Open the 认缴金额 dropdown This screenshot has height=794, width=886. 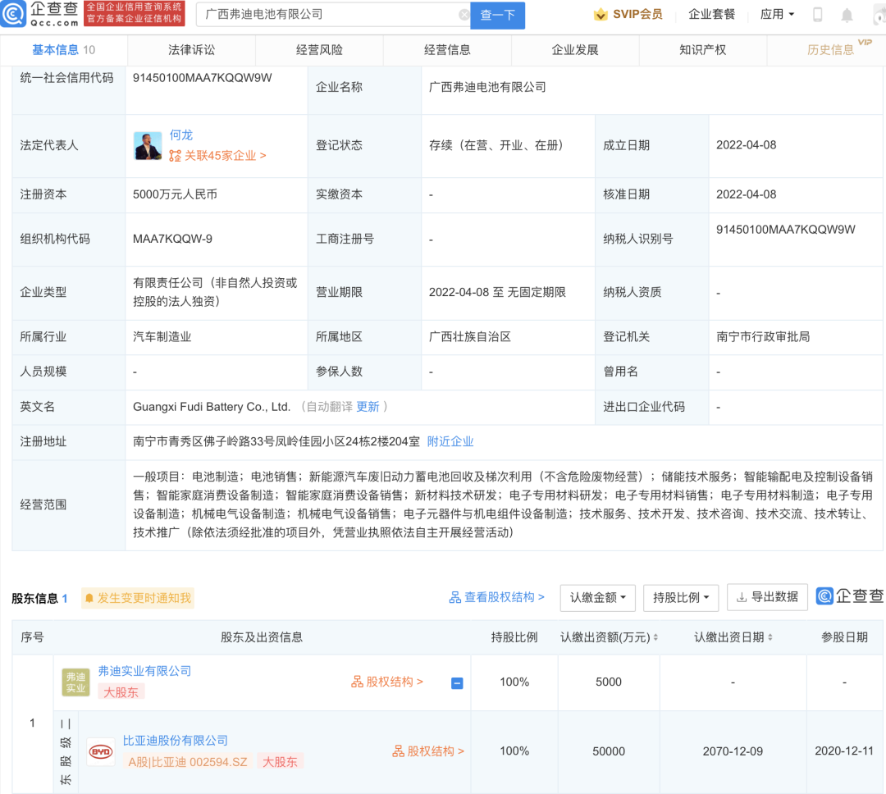[x=598, y=598]
